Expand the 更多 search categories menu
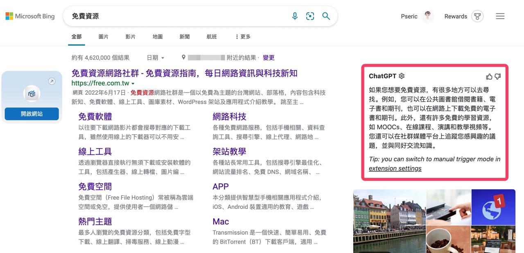Screen dimensions: 524x253 point(243,37)
